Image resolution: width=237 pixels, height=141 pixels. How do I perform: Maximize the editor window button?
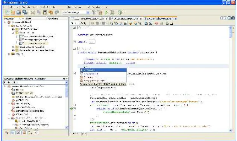tap(233, 18)
